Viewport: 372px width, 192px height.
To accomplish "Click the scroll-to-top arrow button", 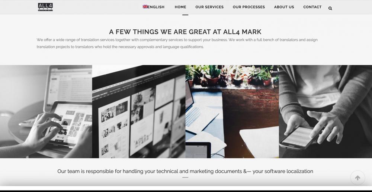I will tap(357, 178).
